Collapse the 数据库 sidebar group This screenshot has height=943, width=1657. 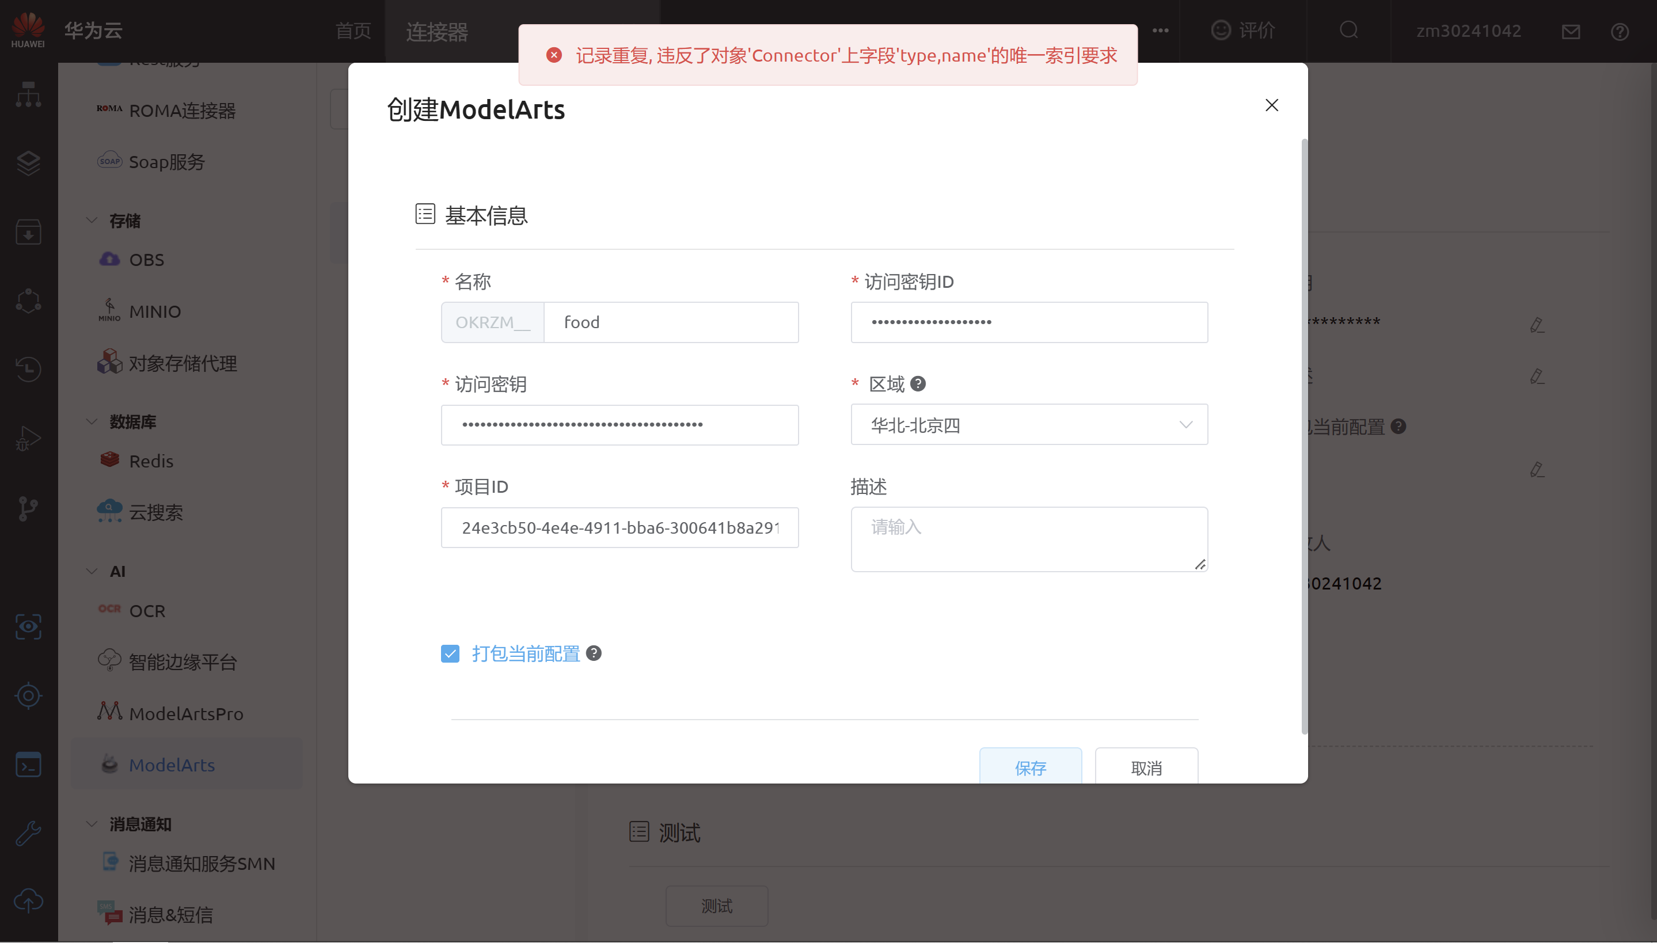92,421
